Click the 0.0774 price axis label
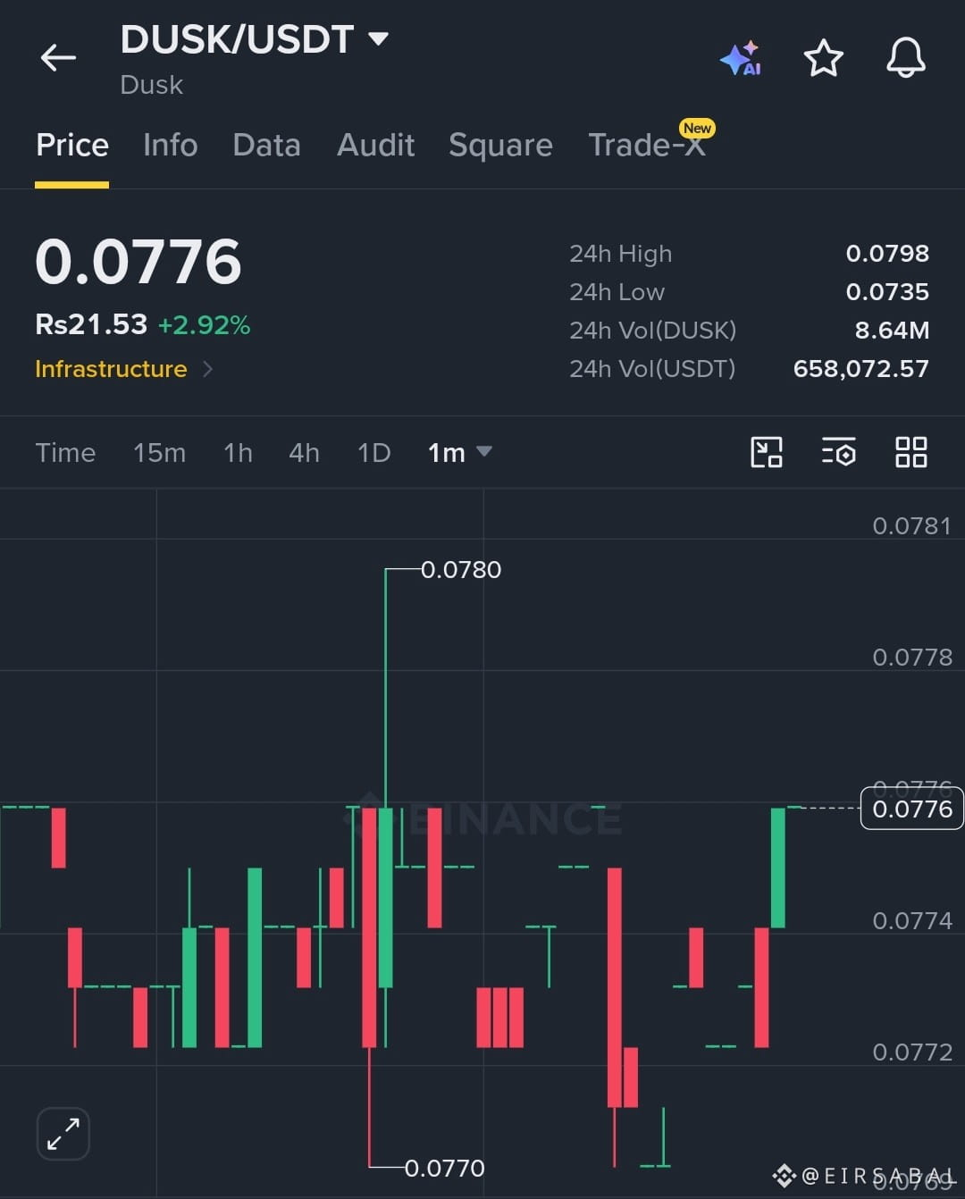 [x=911, y=921]
